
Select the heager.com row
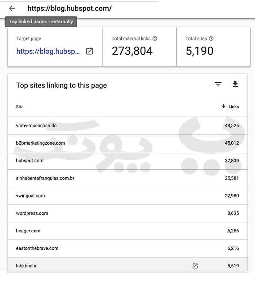(x=127, y=231)
